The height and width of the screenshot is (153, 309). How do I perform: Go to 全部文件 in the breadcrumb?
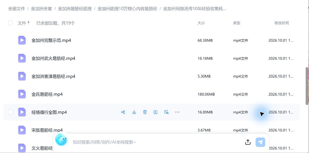[x=17, y=9]
